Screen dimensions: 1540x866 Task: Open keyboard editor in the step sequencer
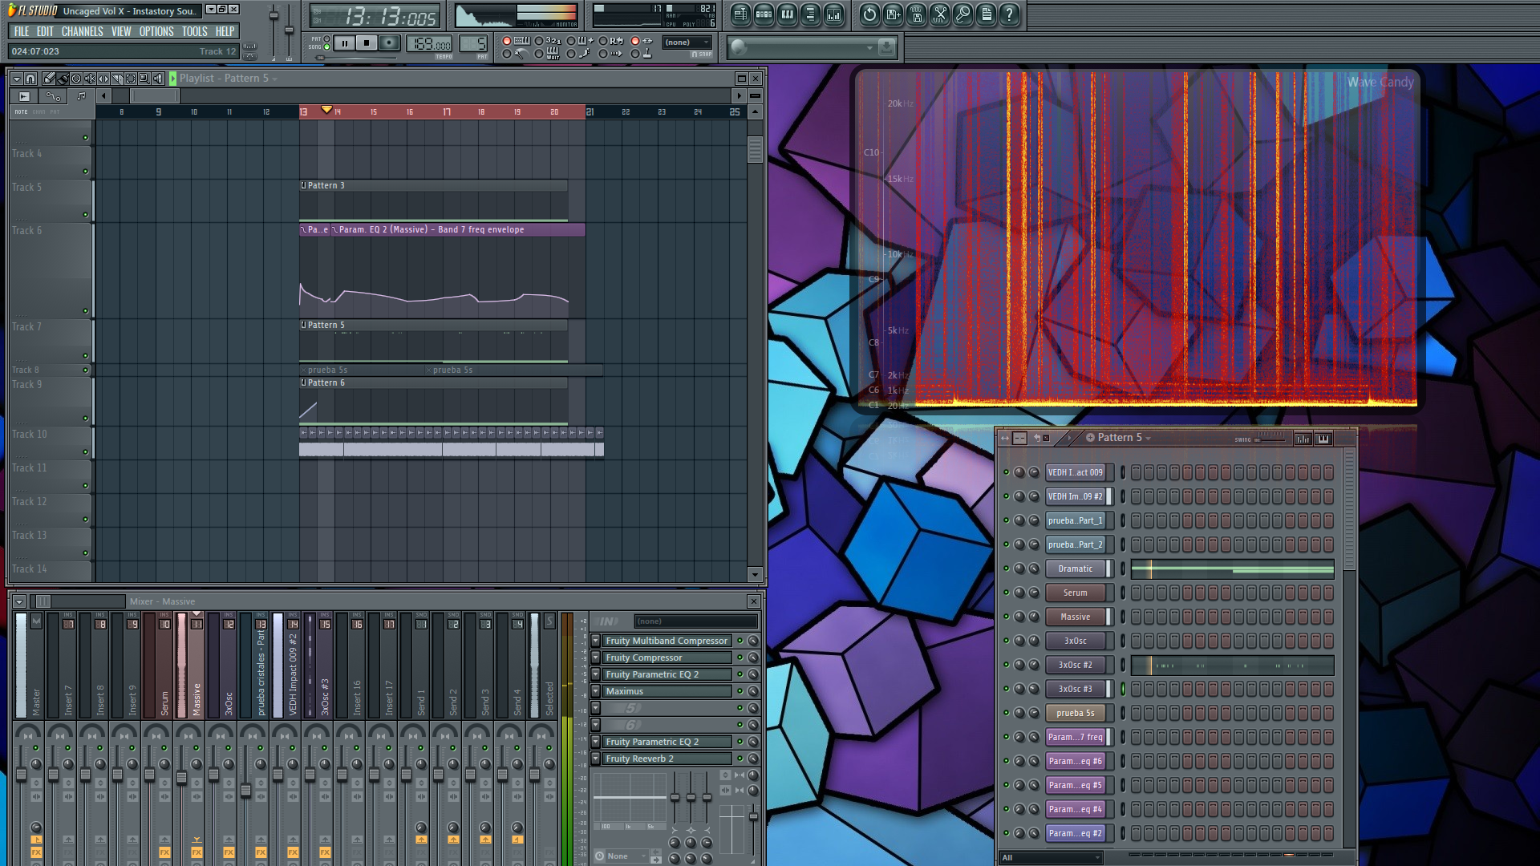(1323, 439)
